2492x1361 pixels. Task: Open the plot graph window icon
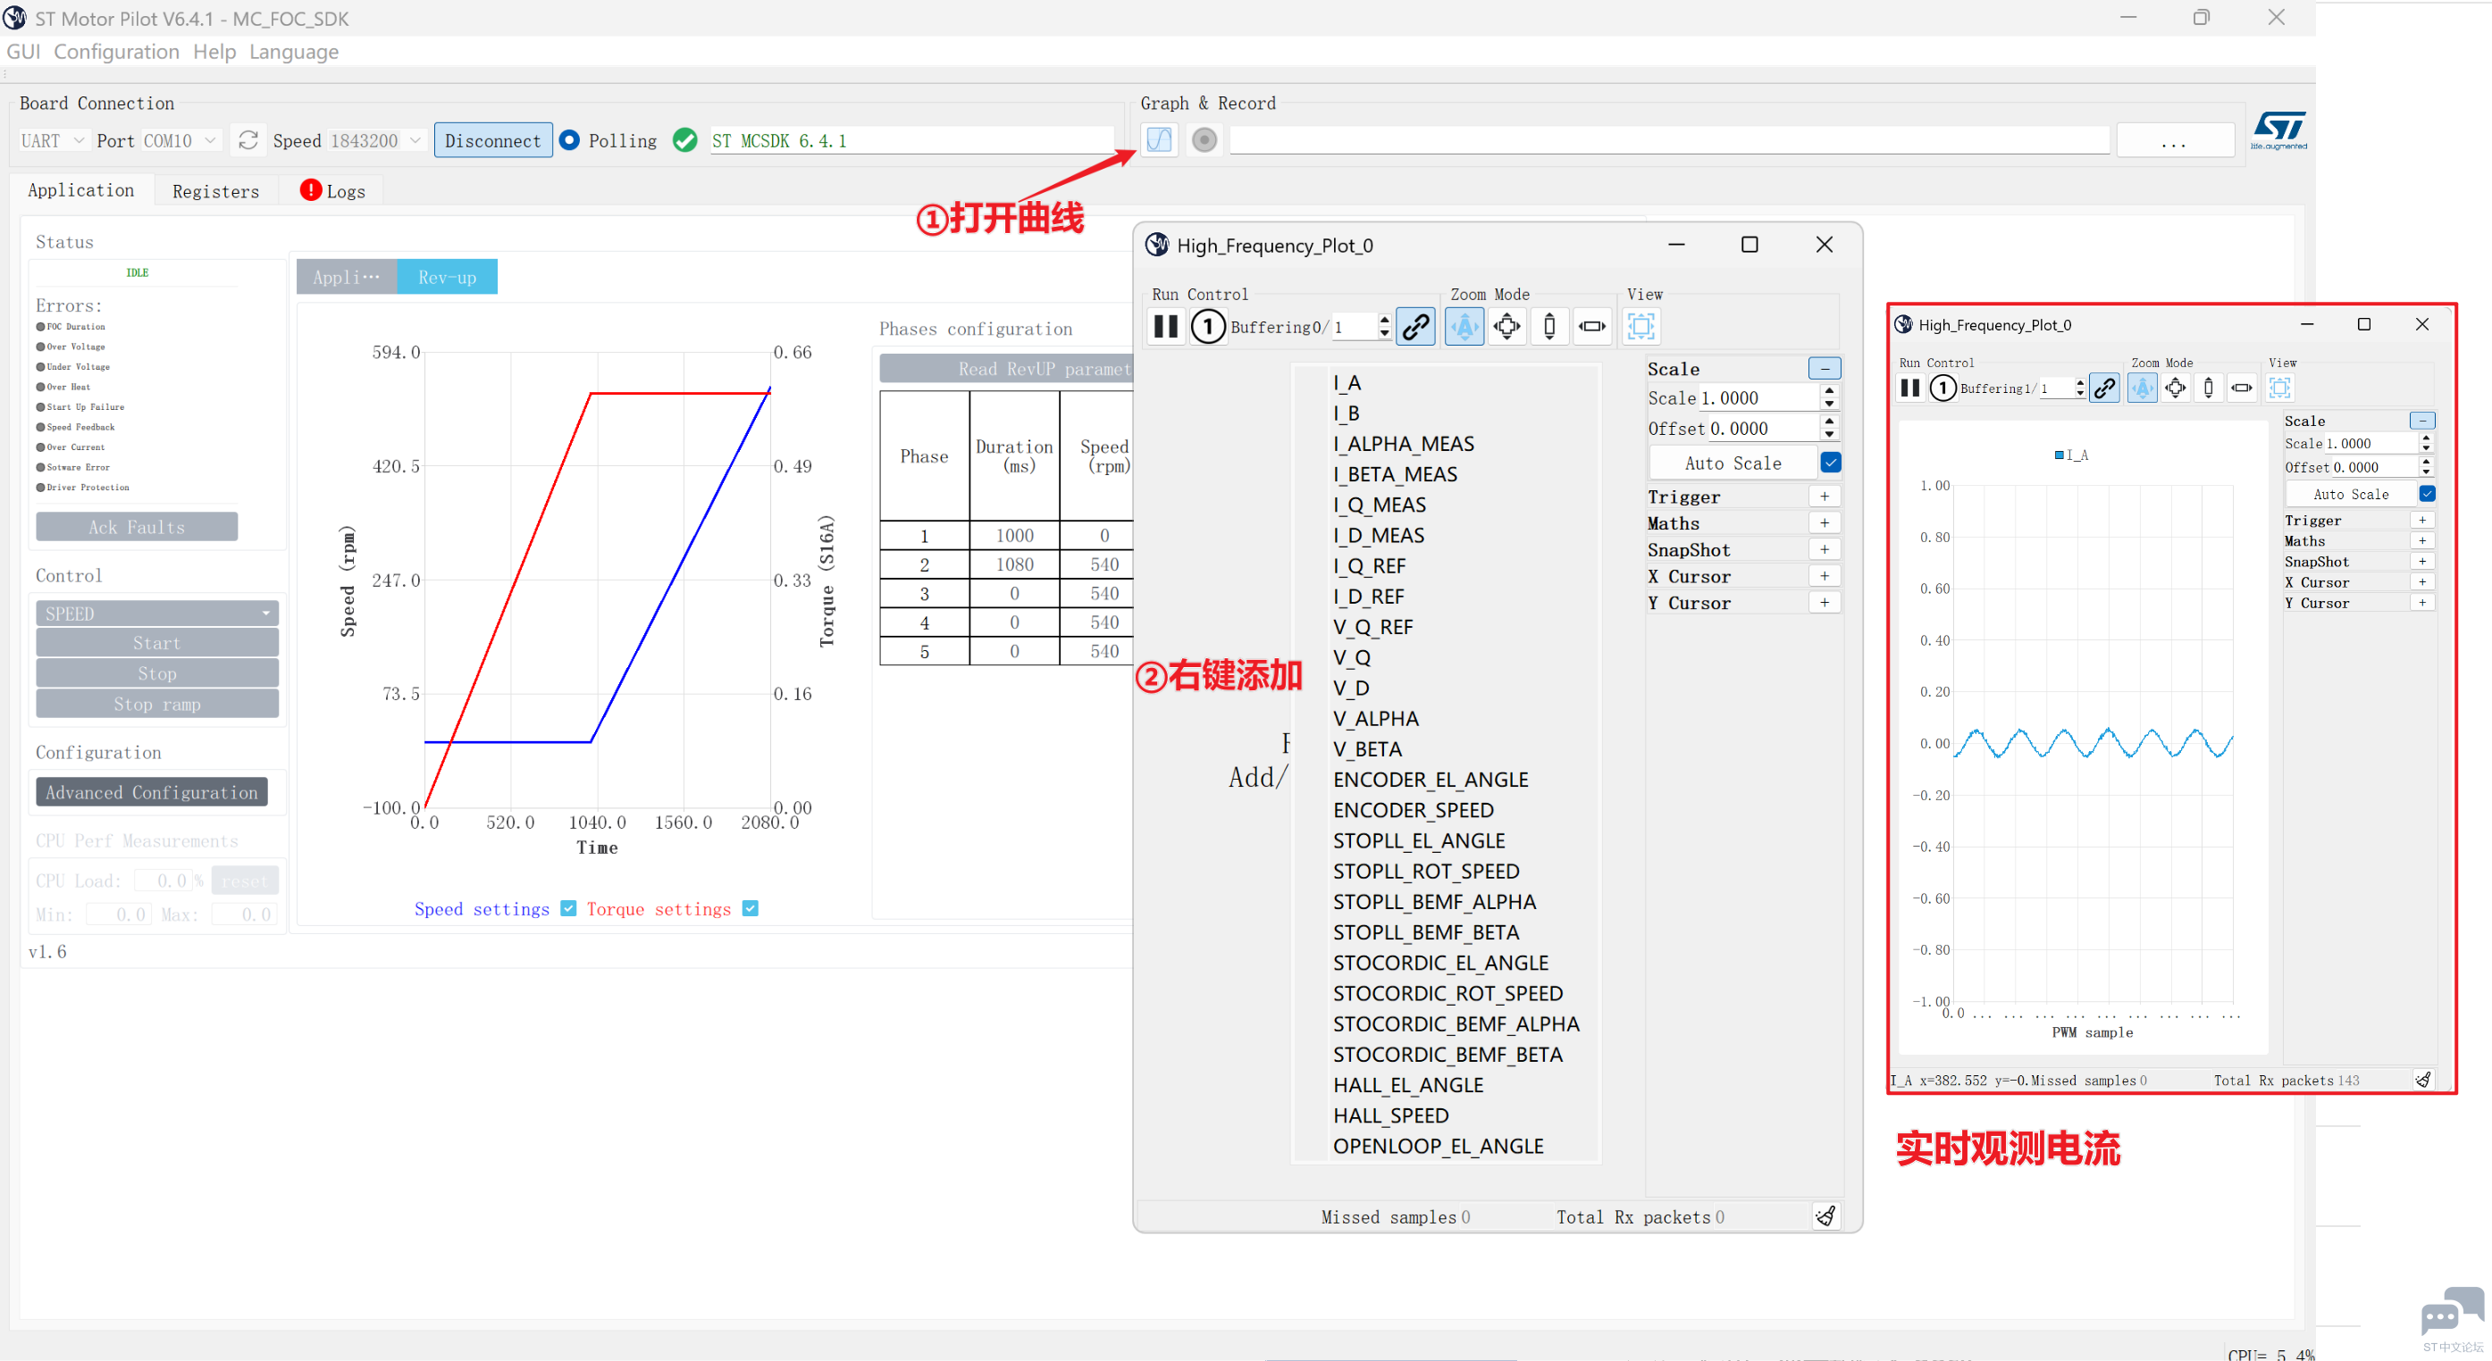1159,140
